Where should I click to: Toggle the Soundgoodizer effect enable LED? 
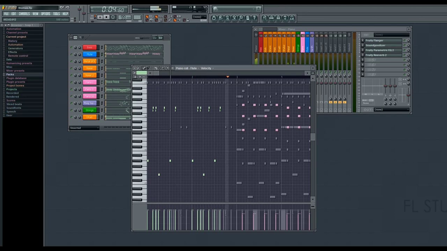click(x=405, y=45)
